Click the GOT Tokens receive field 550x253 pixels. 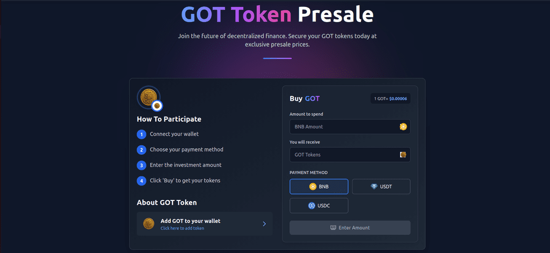344,154
